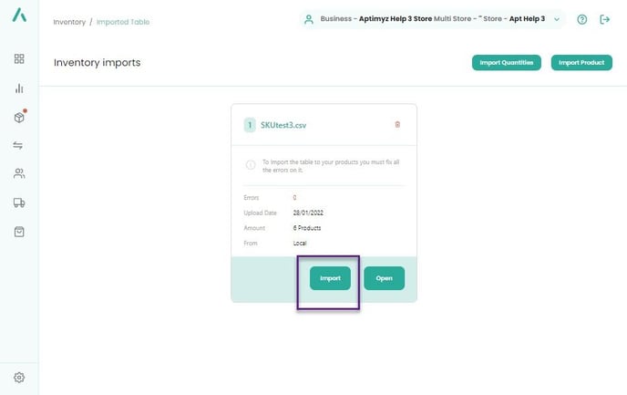627x395 pixels.
Task: Open the dashboard grid icon in sidebar
Action: (19, 58)
